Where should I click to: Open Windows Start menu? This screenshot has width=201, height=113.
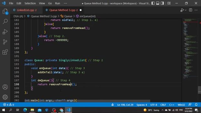pos(3,110)
